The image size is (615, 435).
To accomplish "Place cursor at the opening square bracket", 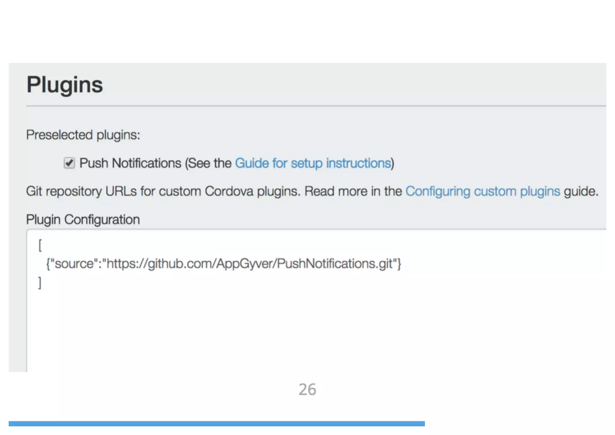I will (40, 245).
